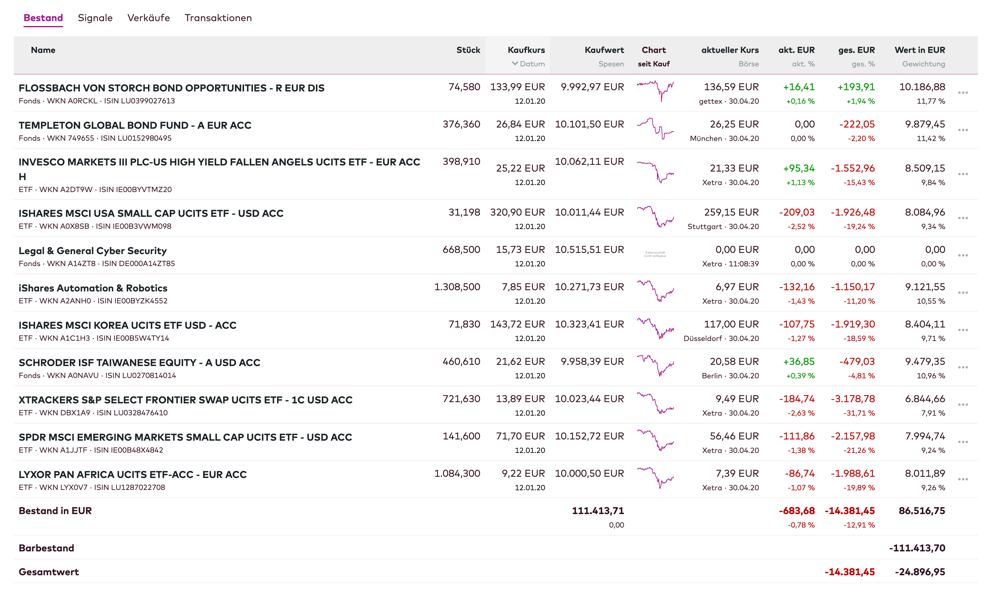The image size is (1002, 589).
Task: Open three-dot menu for Lyxor Pan Africa ETF
Action: (x=963, y=479)
